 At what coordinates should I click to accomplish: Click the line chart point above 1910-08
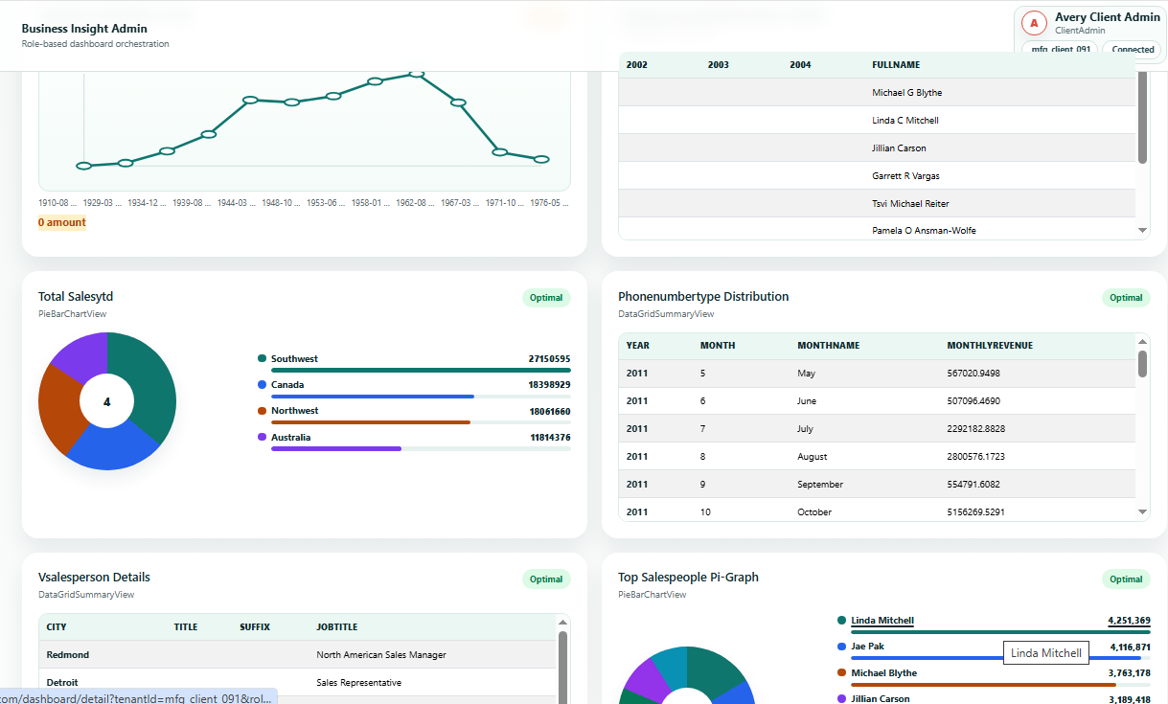point(84,166)
